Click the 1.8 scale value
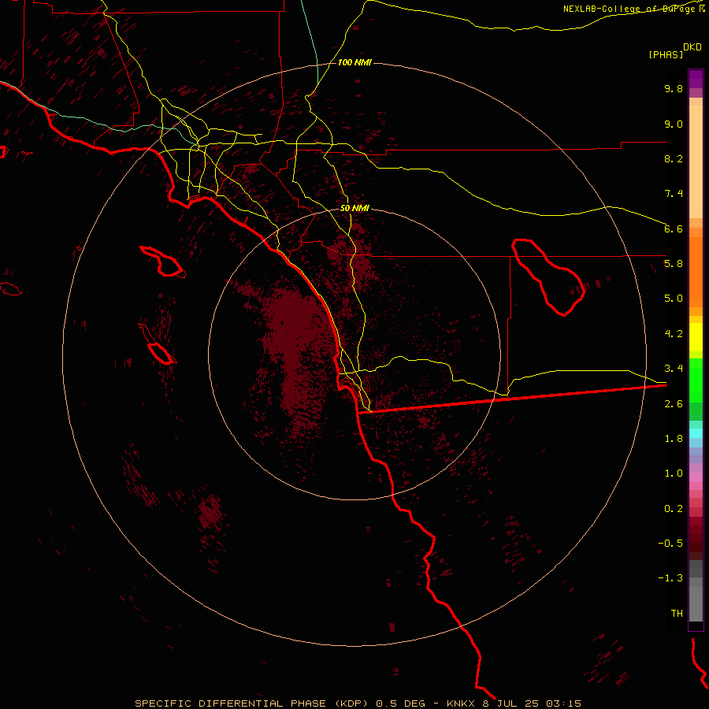 (x=674, y=439)
